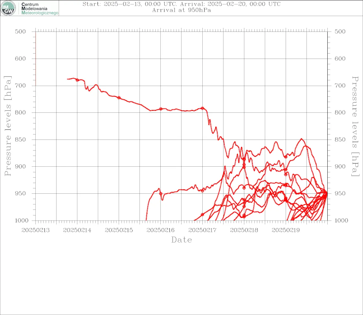Viewport: 363px width, 315px height.
Task: Click the left axis 500 label
Action: click(x=21, y=31)
